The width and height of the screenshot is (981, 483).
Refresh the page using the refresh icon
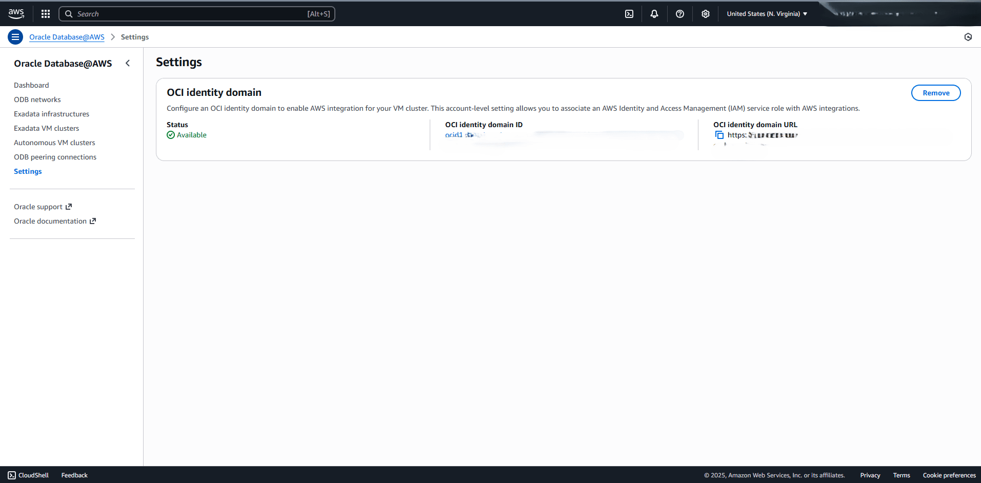pos(968,37)
